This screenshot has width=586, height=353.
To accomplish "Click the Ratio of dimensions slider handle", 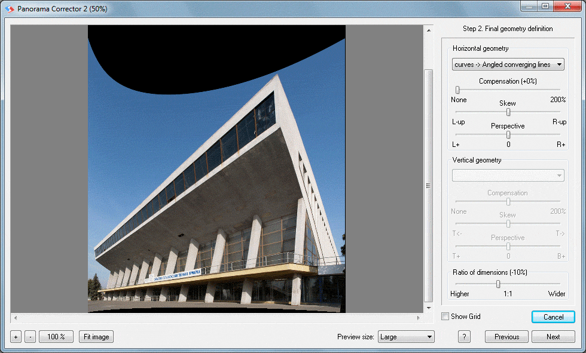I will (498, 284).
